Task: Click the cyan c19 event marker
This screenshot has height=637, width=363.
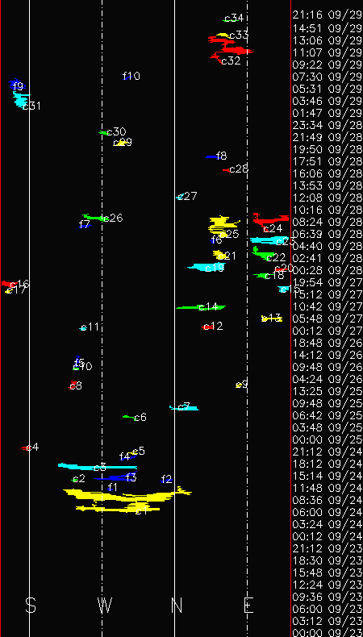Action: pos(206,268)
